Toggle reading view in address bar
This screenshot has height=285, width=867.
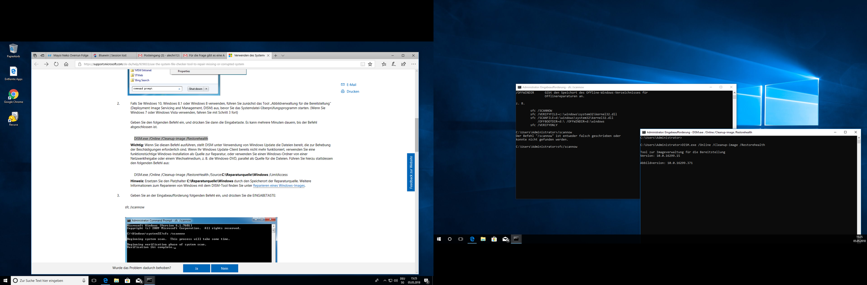click(x=362, y=64)
